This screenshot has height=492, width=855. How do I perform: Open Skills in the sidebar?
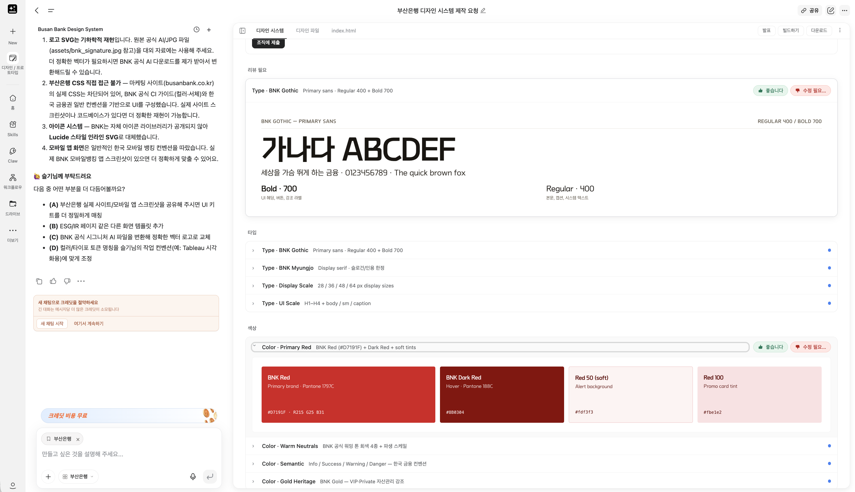[12, 128]
